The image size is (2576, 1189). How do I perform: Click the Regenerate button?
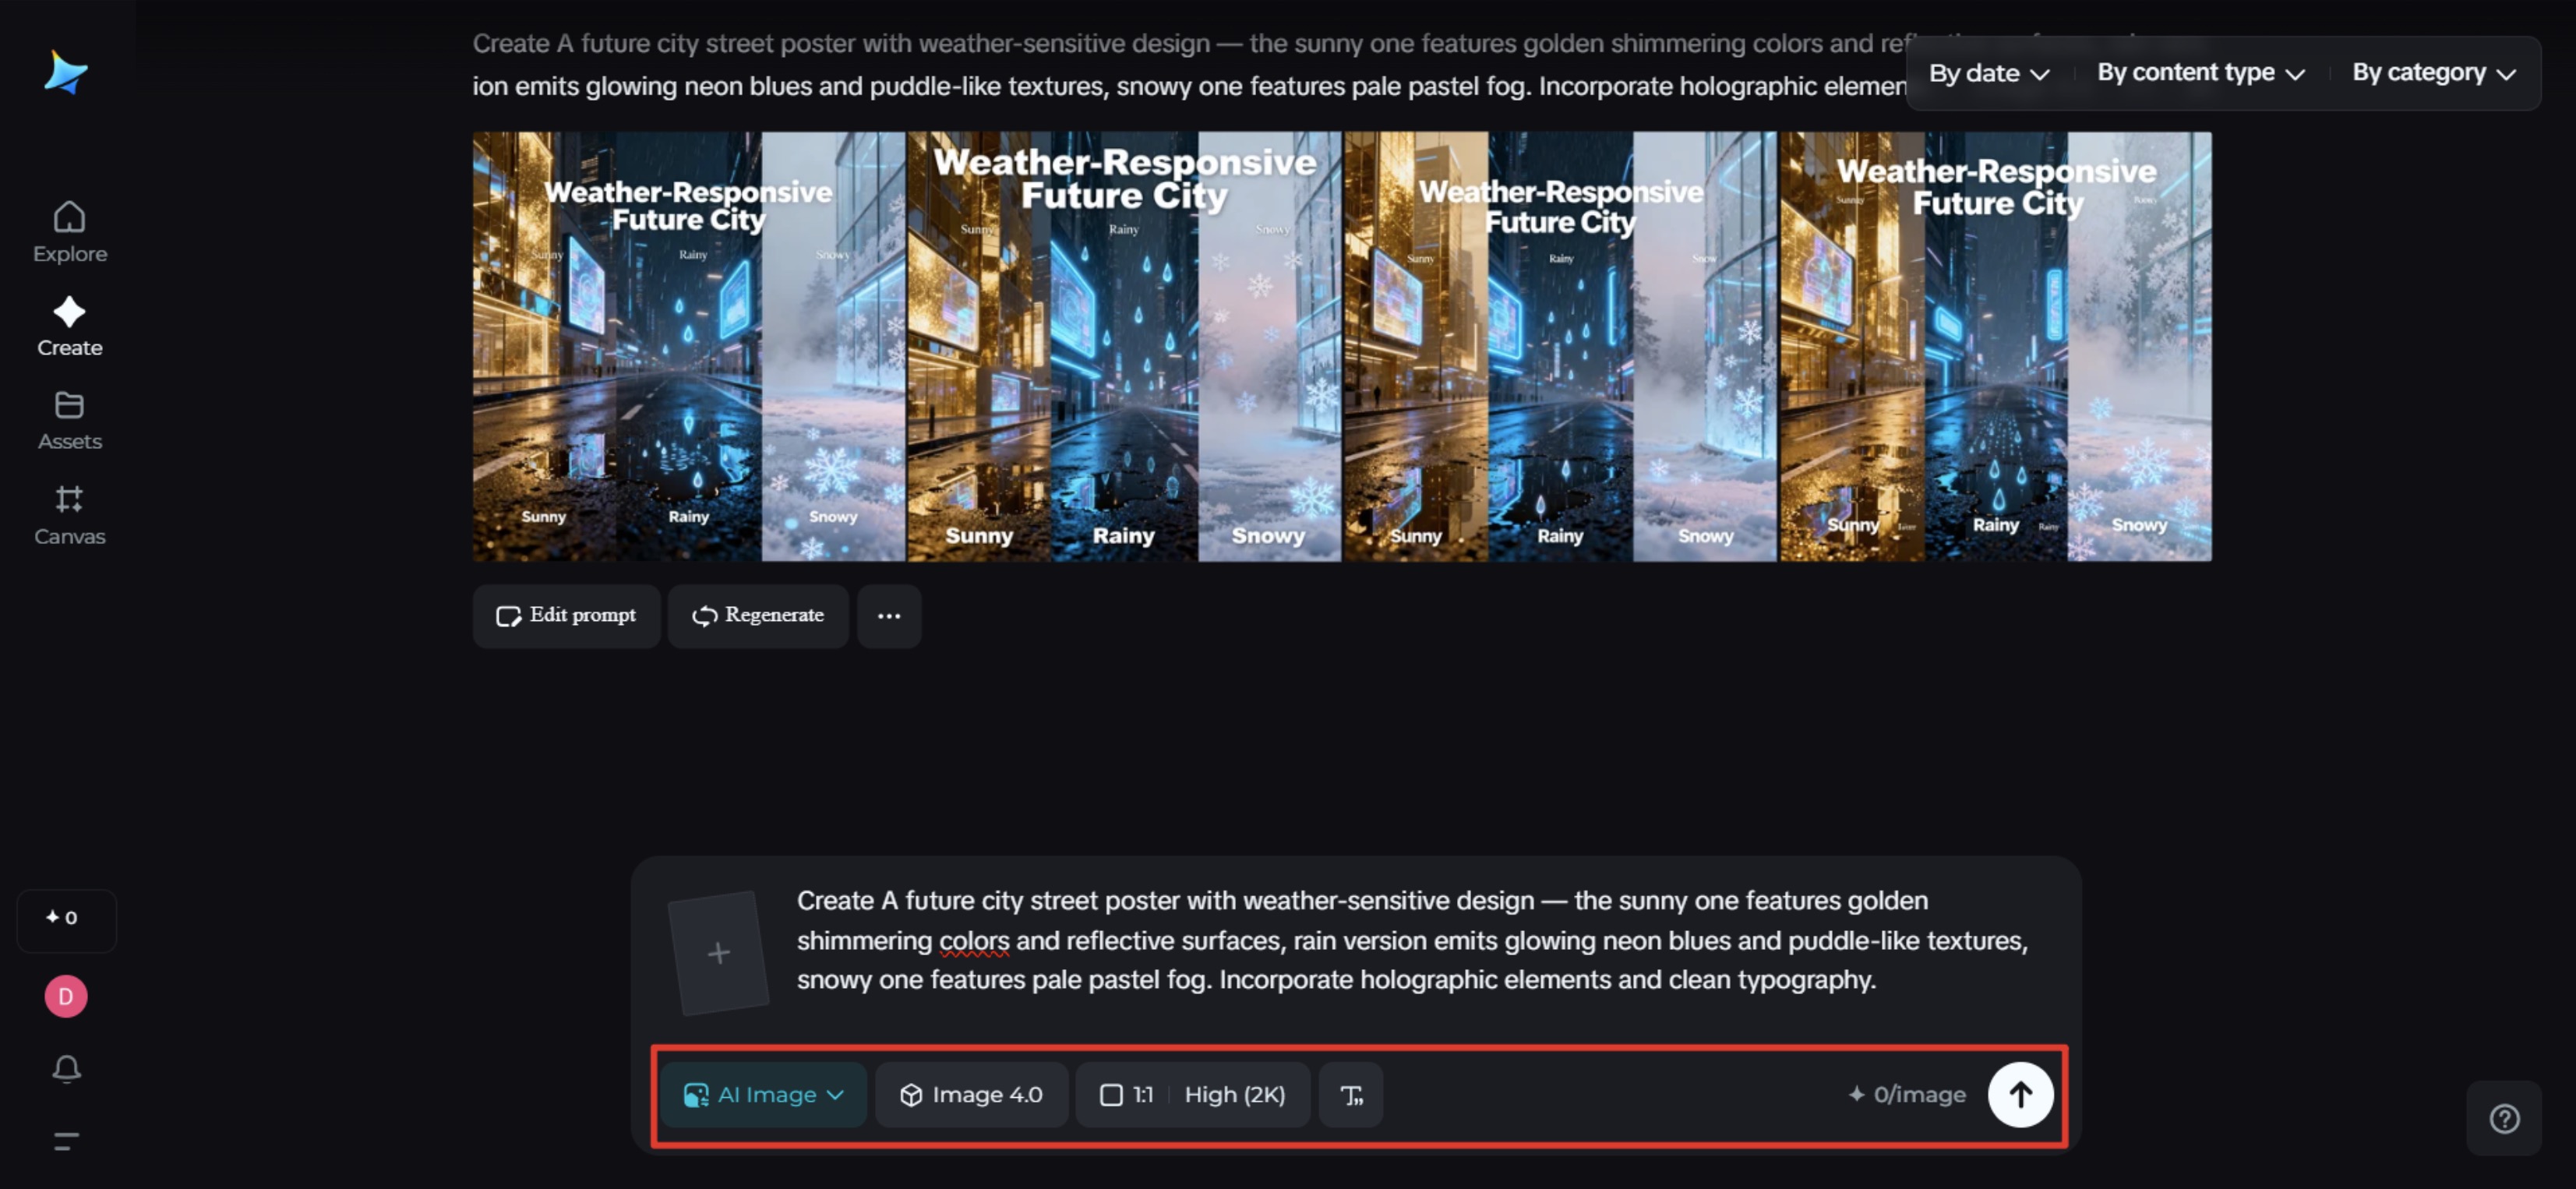758,616
